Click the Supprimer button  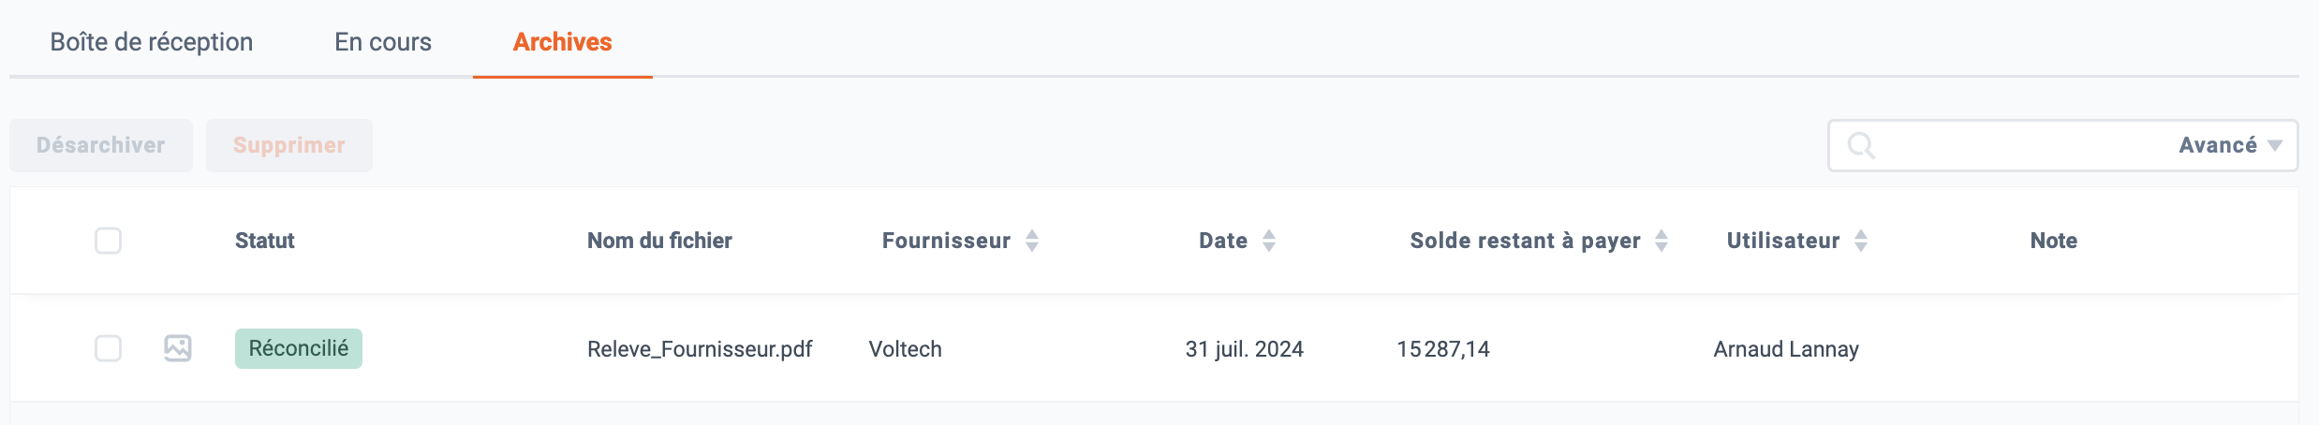(289, 145)
